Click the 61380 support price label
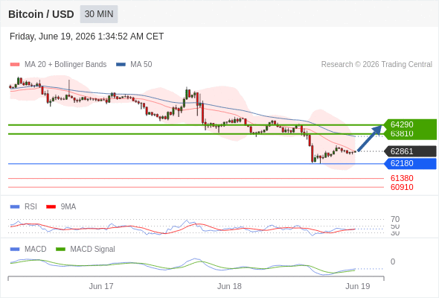The image size is (439, 298). click(x=402, y=178)
